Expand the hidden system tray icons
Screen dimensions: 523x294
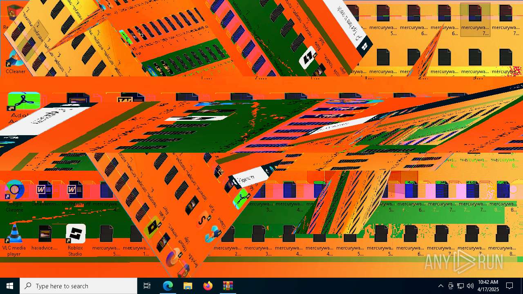(x=440, y=286)
